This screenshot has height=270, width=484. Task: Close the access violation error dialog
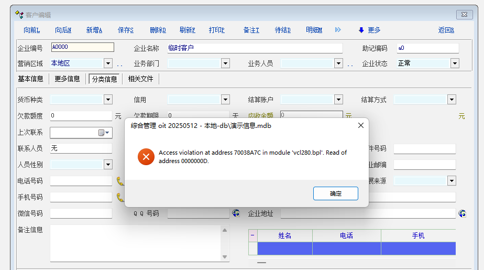[360, 126]
